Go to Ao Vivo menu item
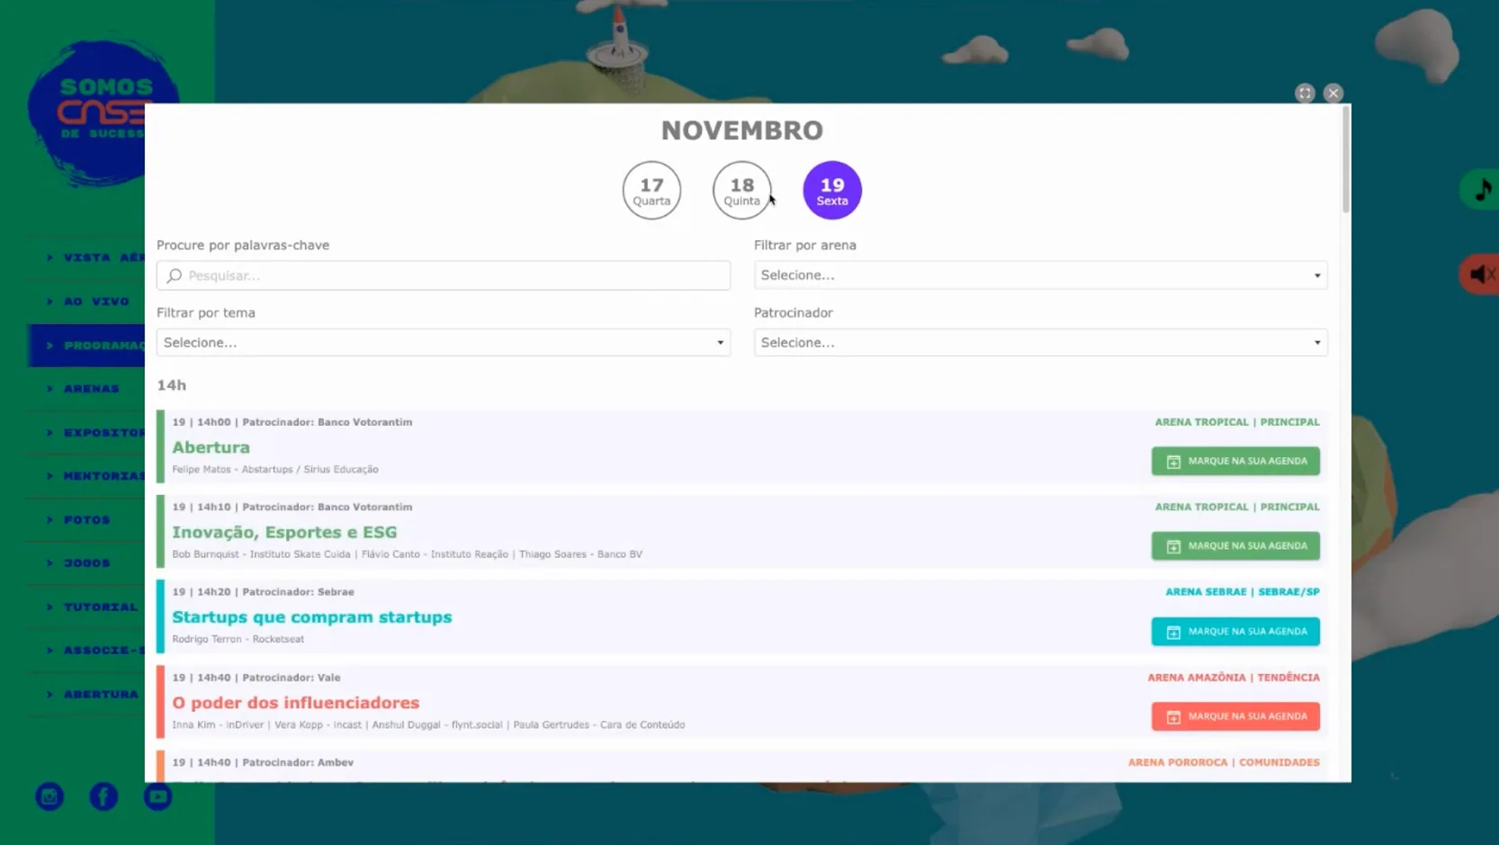The image size is (1499, 845). [x=88, y=301]
